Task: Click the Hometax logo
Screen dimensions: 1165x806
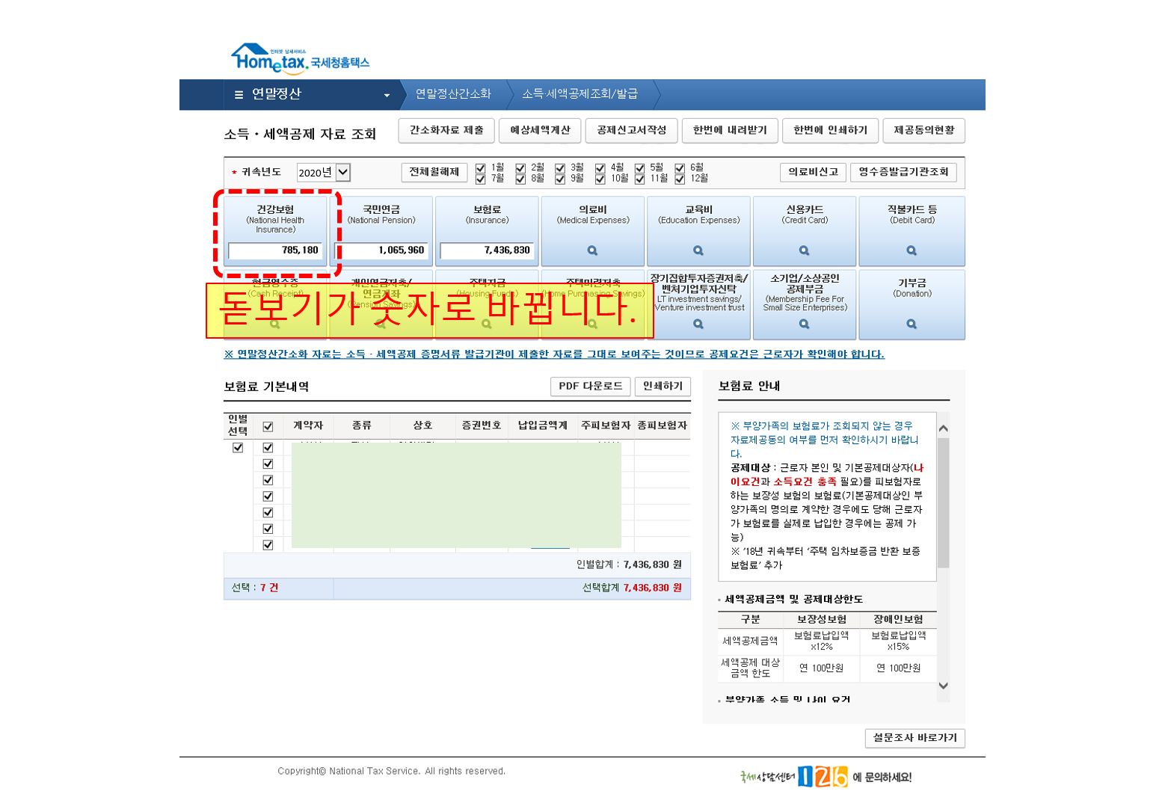Action: pos(300,59)
